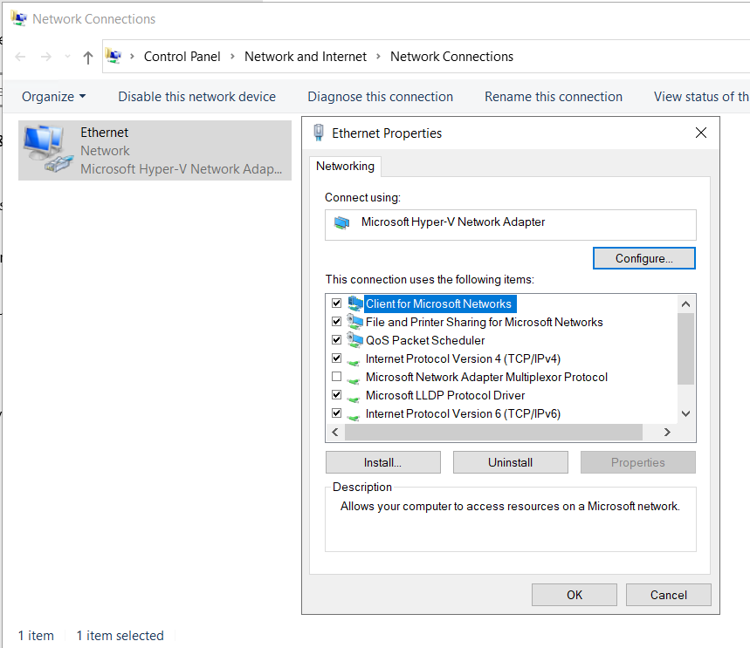This screenshot has width=750, height=648.
Task: Click the LLDP Protocol Driver icon
Action: 354,399
